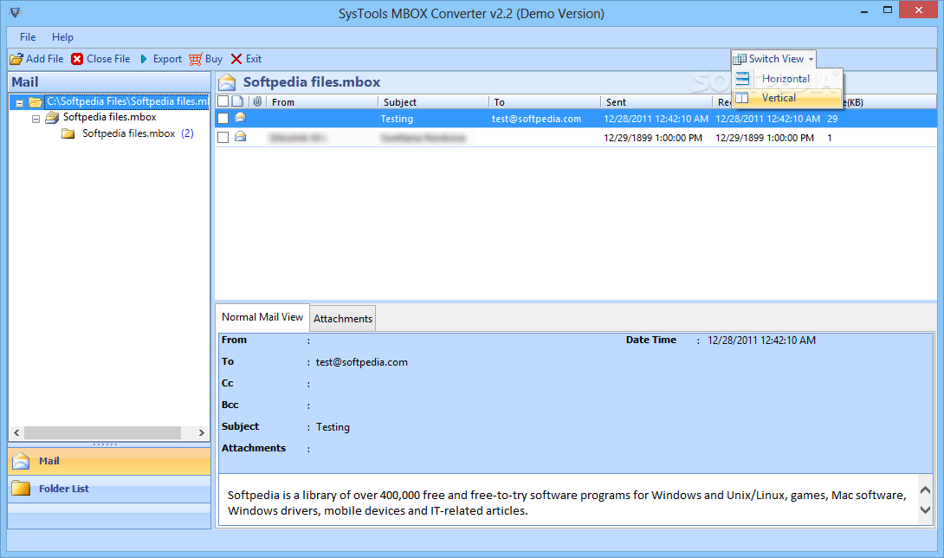Click the Softpedia library message body text

pos(566,503)
